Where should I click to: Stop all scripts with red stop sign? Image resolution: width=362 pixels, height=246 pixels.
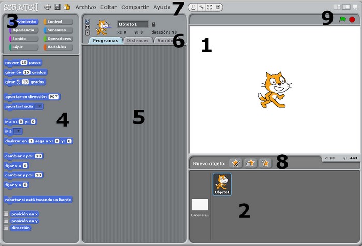point(352,20)
